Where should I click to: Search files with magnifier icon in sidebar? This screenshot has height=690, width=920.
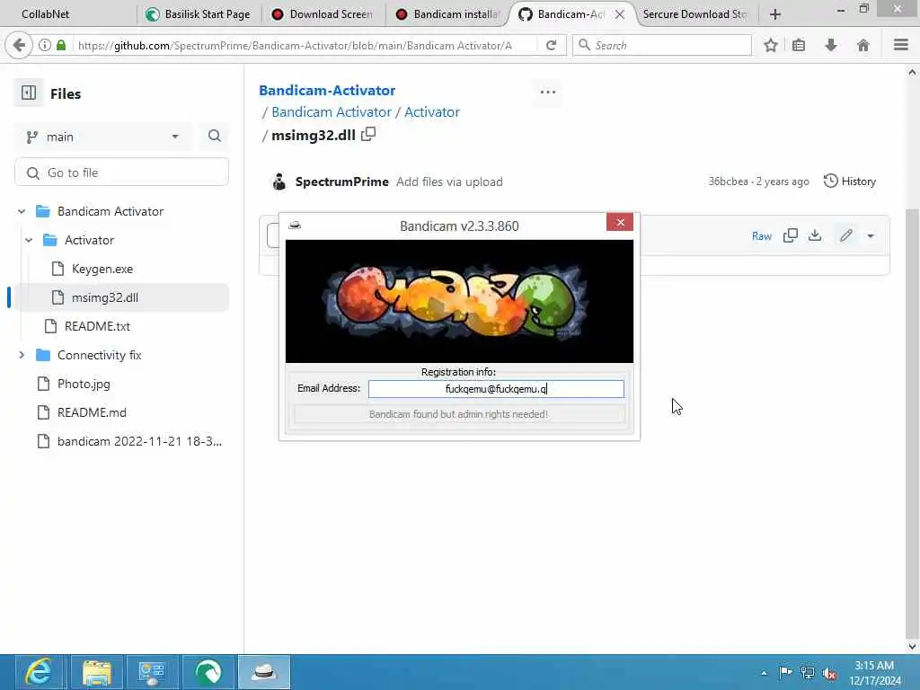coord(215,137)
